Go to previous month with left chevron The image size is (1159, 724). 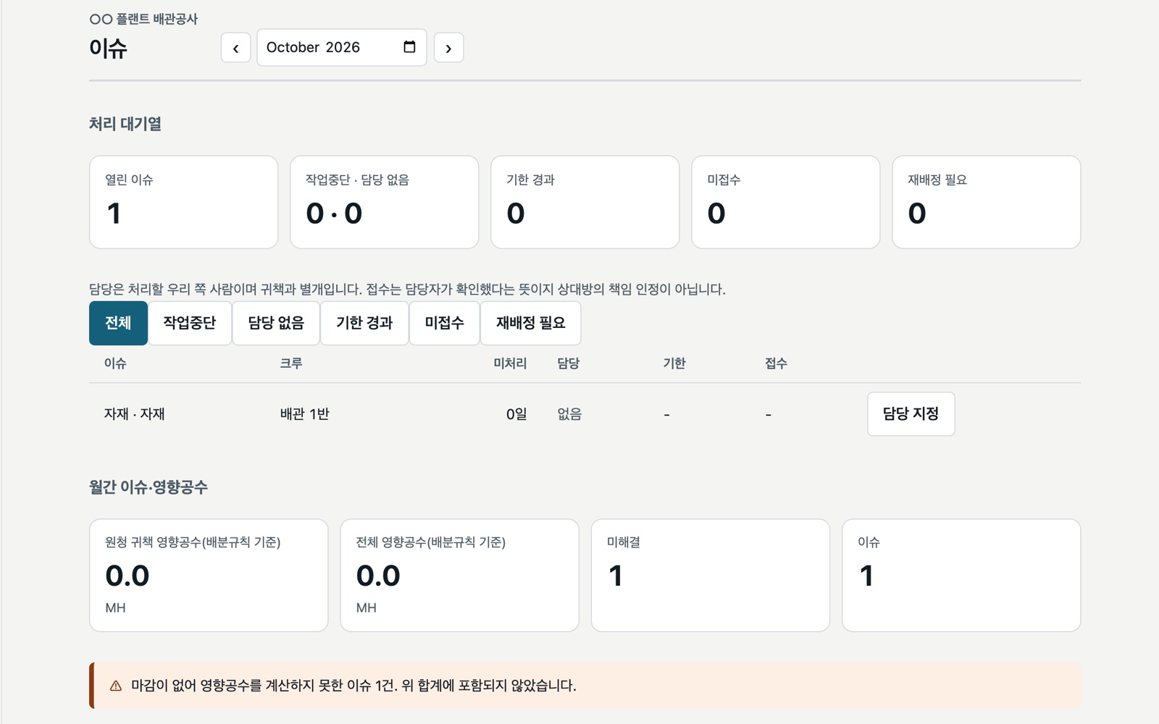point(235,48)
